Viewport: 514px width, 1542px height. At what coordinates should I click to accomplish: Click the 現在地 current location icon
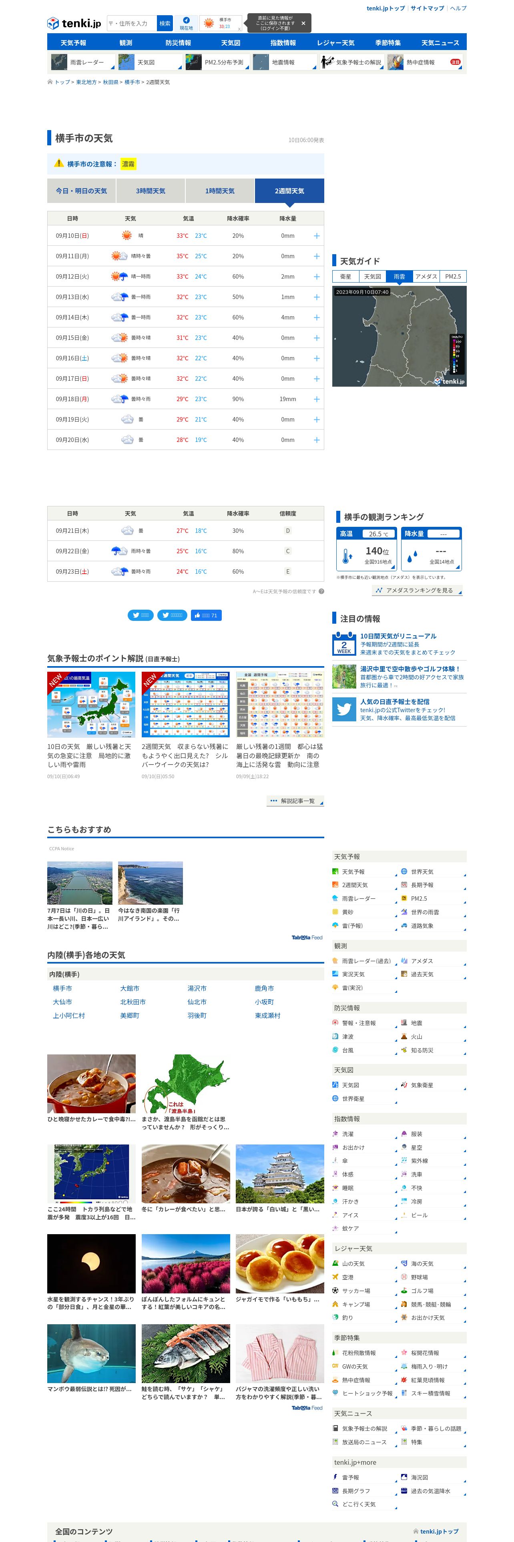click(186, 23)
